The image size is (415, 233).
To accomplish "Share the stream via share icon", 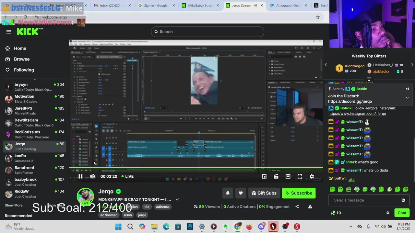I will click(x=297, y=206).
